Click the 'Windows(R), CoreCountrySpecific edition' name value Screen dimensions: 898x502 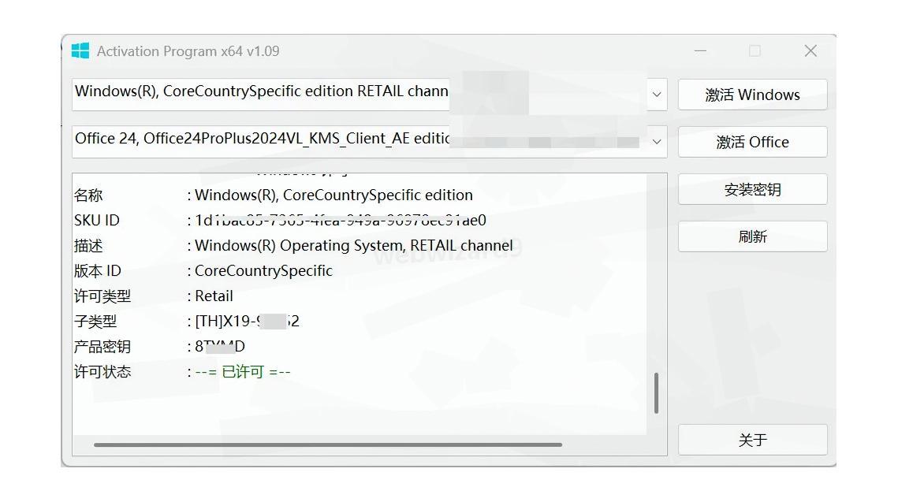(x=333, y=195)
